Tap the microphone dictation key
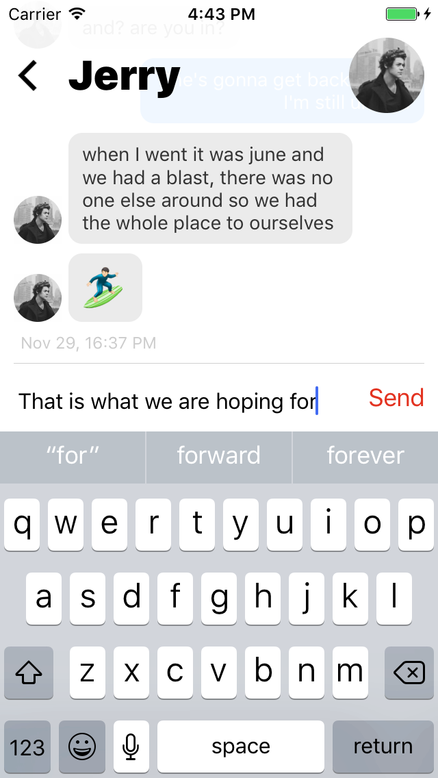 click(131, 746)
